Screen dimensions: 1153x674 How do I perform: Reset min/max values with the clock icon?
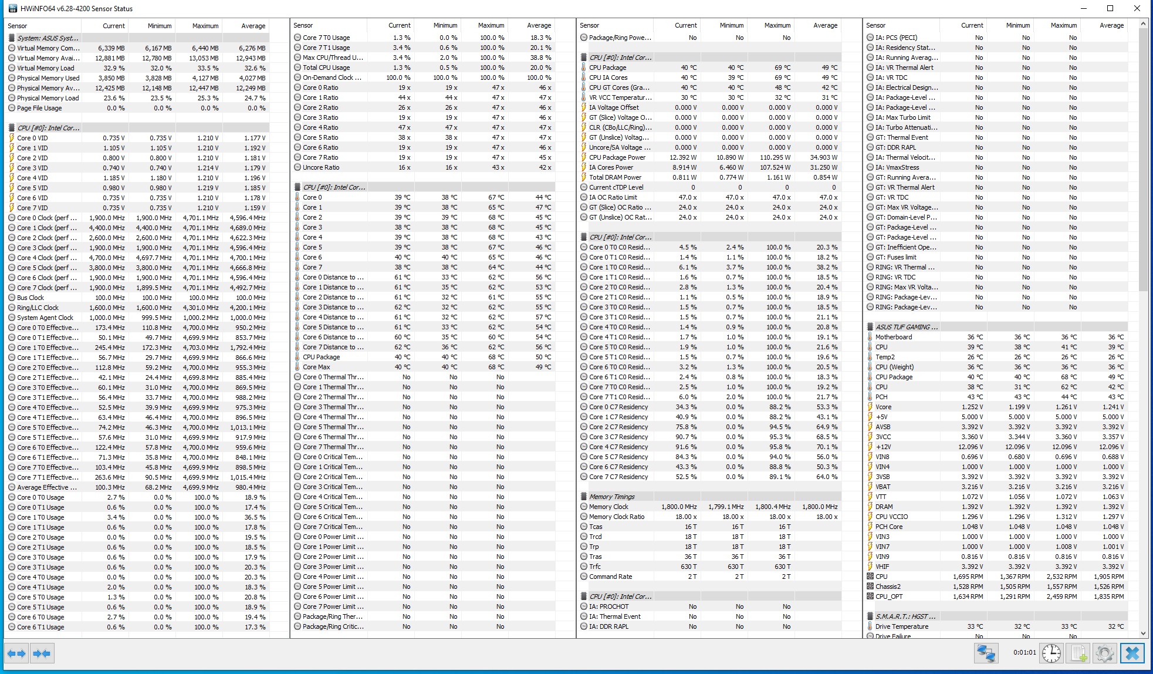(1051, 653)
